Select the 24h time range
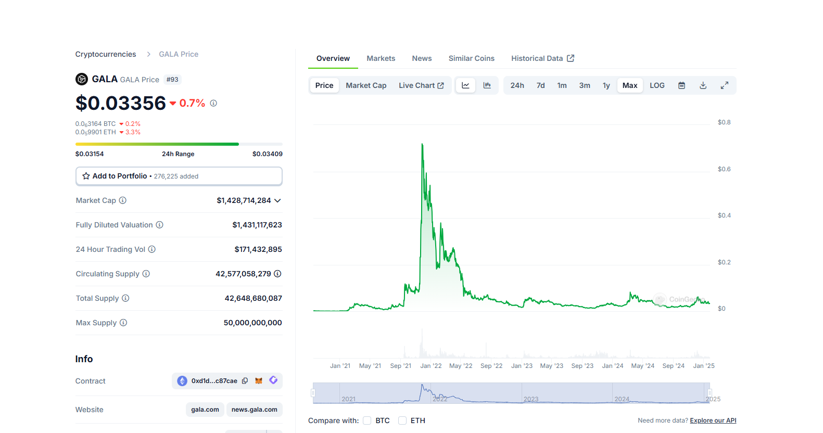 click(517, 85)
